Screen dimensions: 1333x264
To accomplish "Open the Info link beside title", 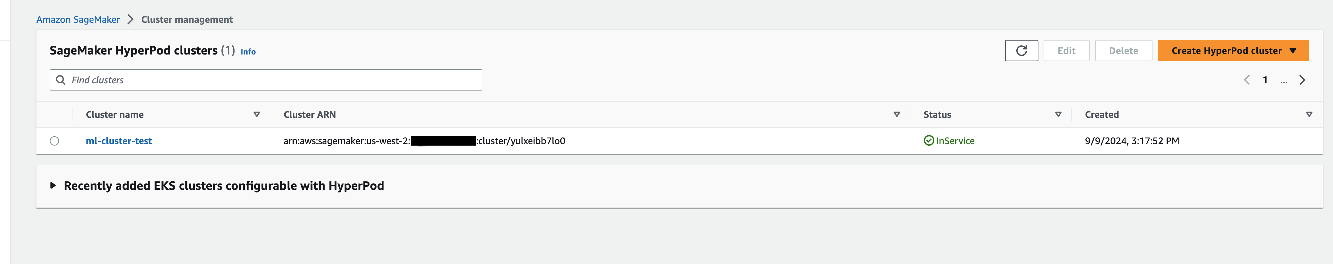I will click(248, 52).
